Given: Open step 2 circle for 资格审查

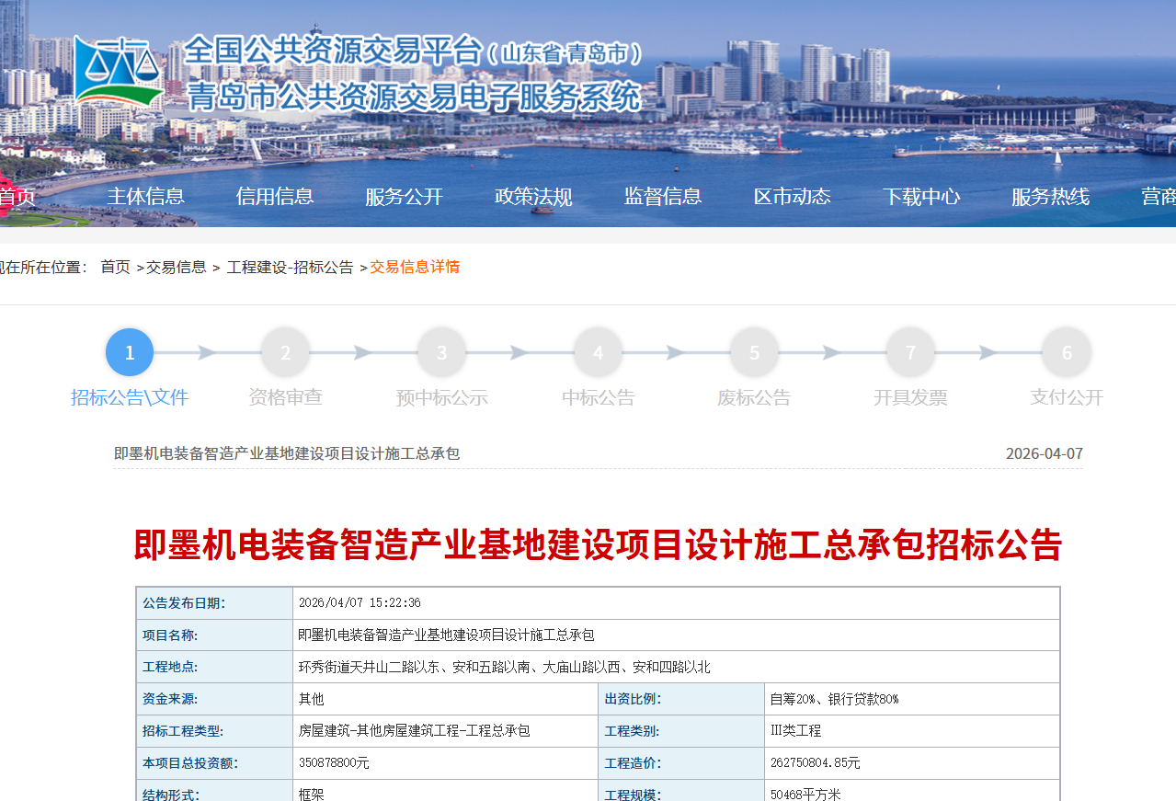Looking at the screenshot, I should tap(286, 352).
